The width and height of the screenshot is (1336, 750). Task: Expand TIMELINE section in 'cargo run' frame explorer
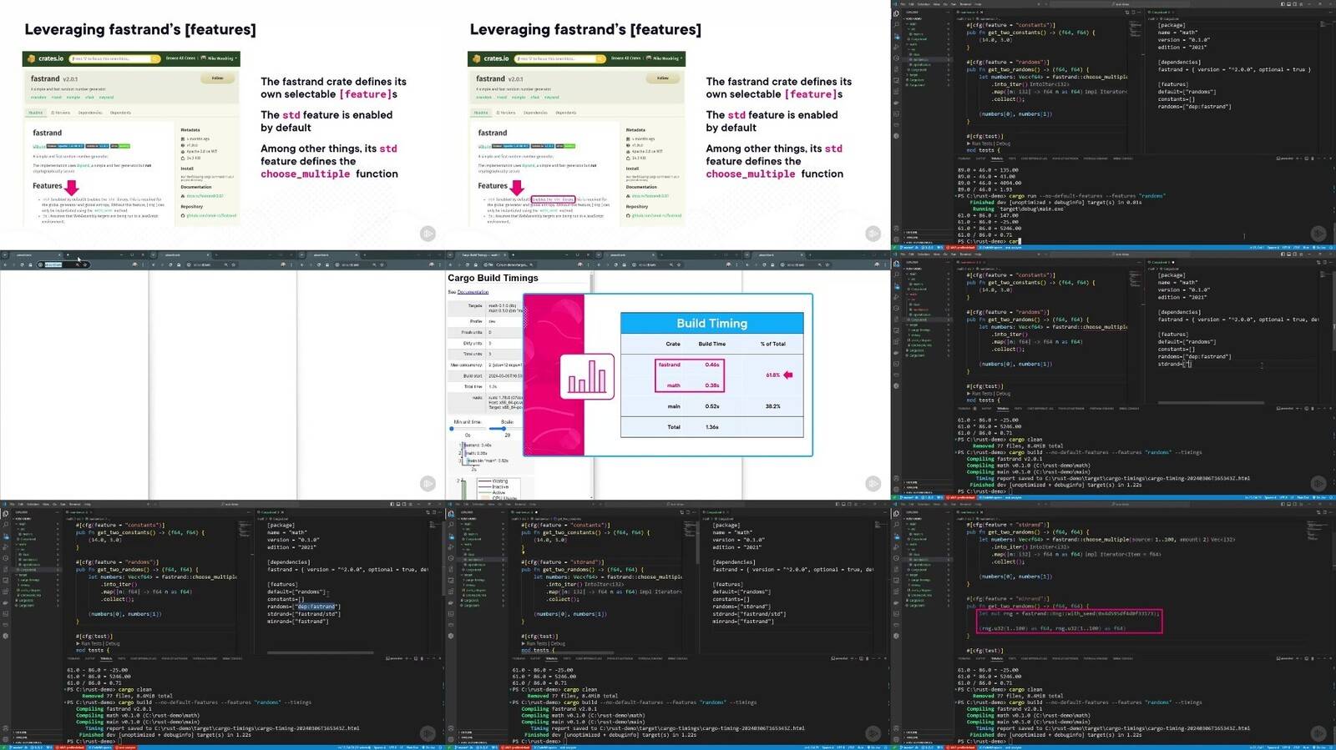point(913,236)
